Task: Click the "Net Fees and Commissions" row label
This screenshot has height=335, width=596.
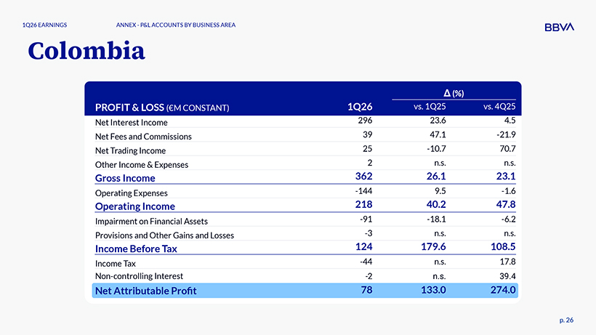Action: tap(143, 137)
